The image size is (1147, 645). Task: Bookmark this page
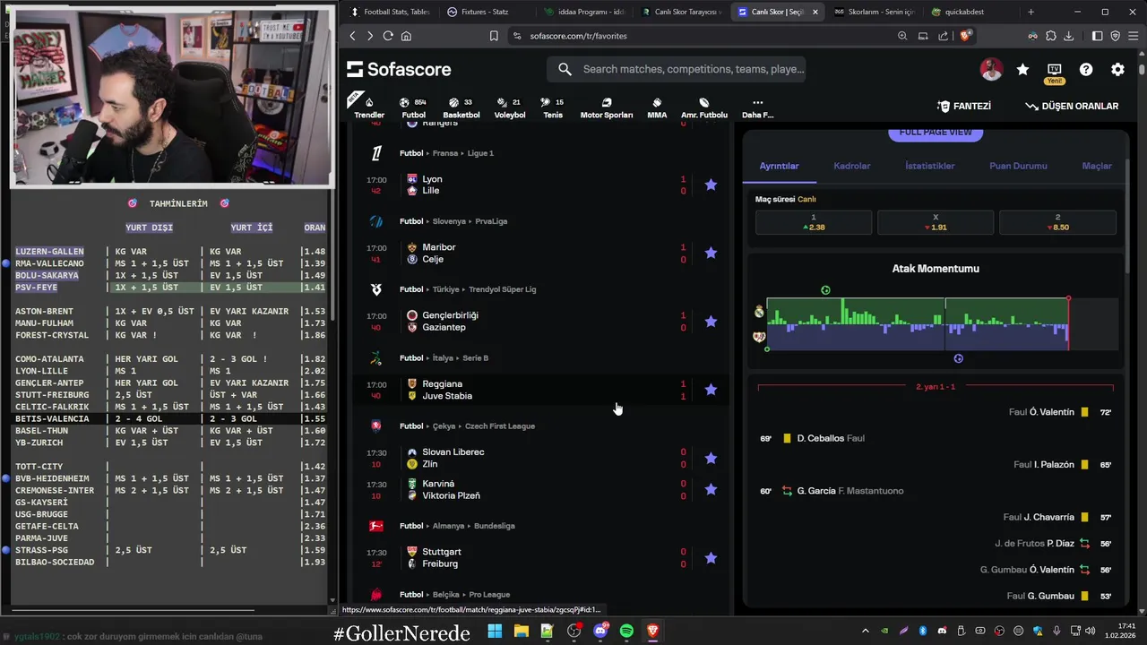click(x=494, y=36)
